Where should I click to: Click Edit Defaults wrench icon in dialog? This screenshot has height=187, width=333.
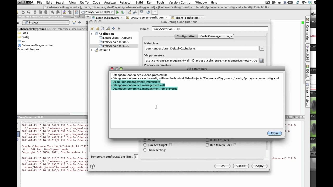point(108,29)
